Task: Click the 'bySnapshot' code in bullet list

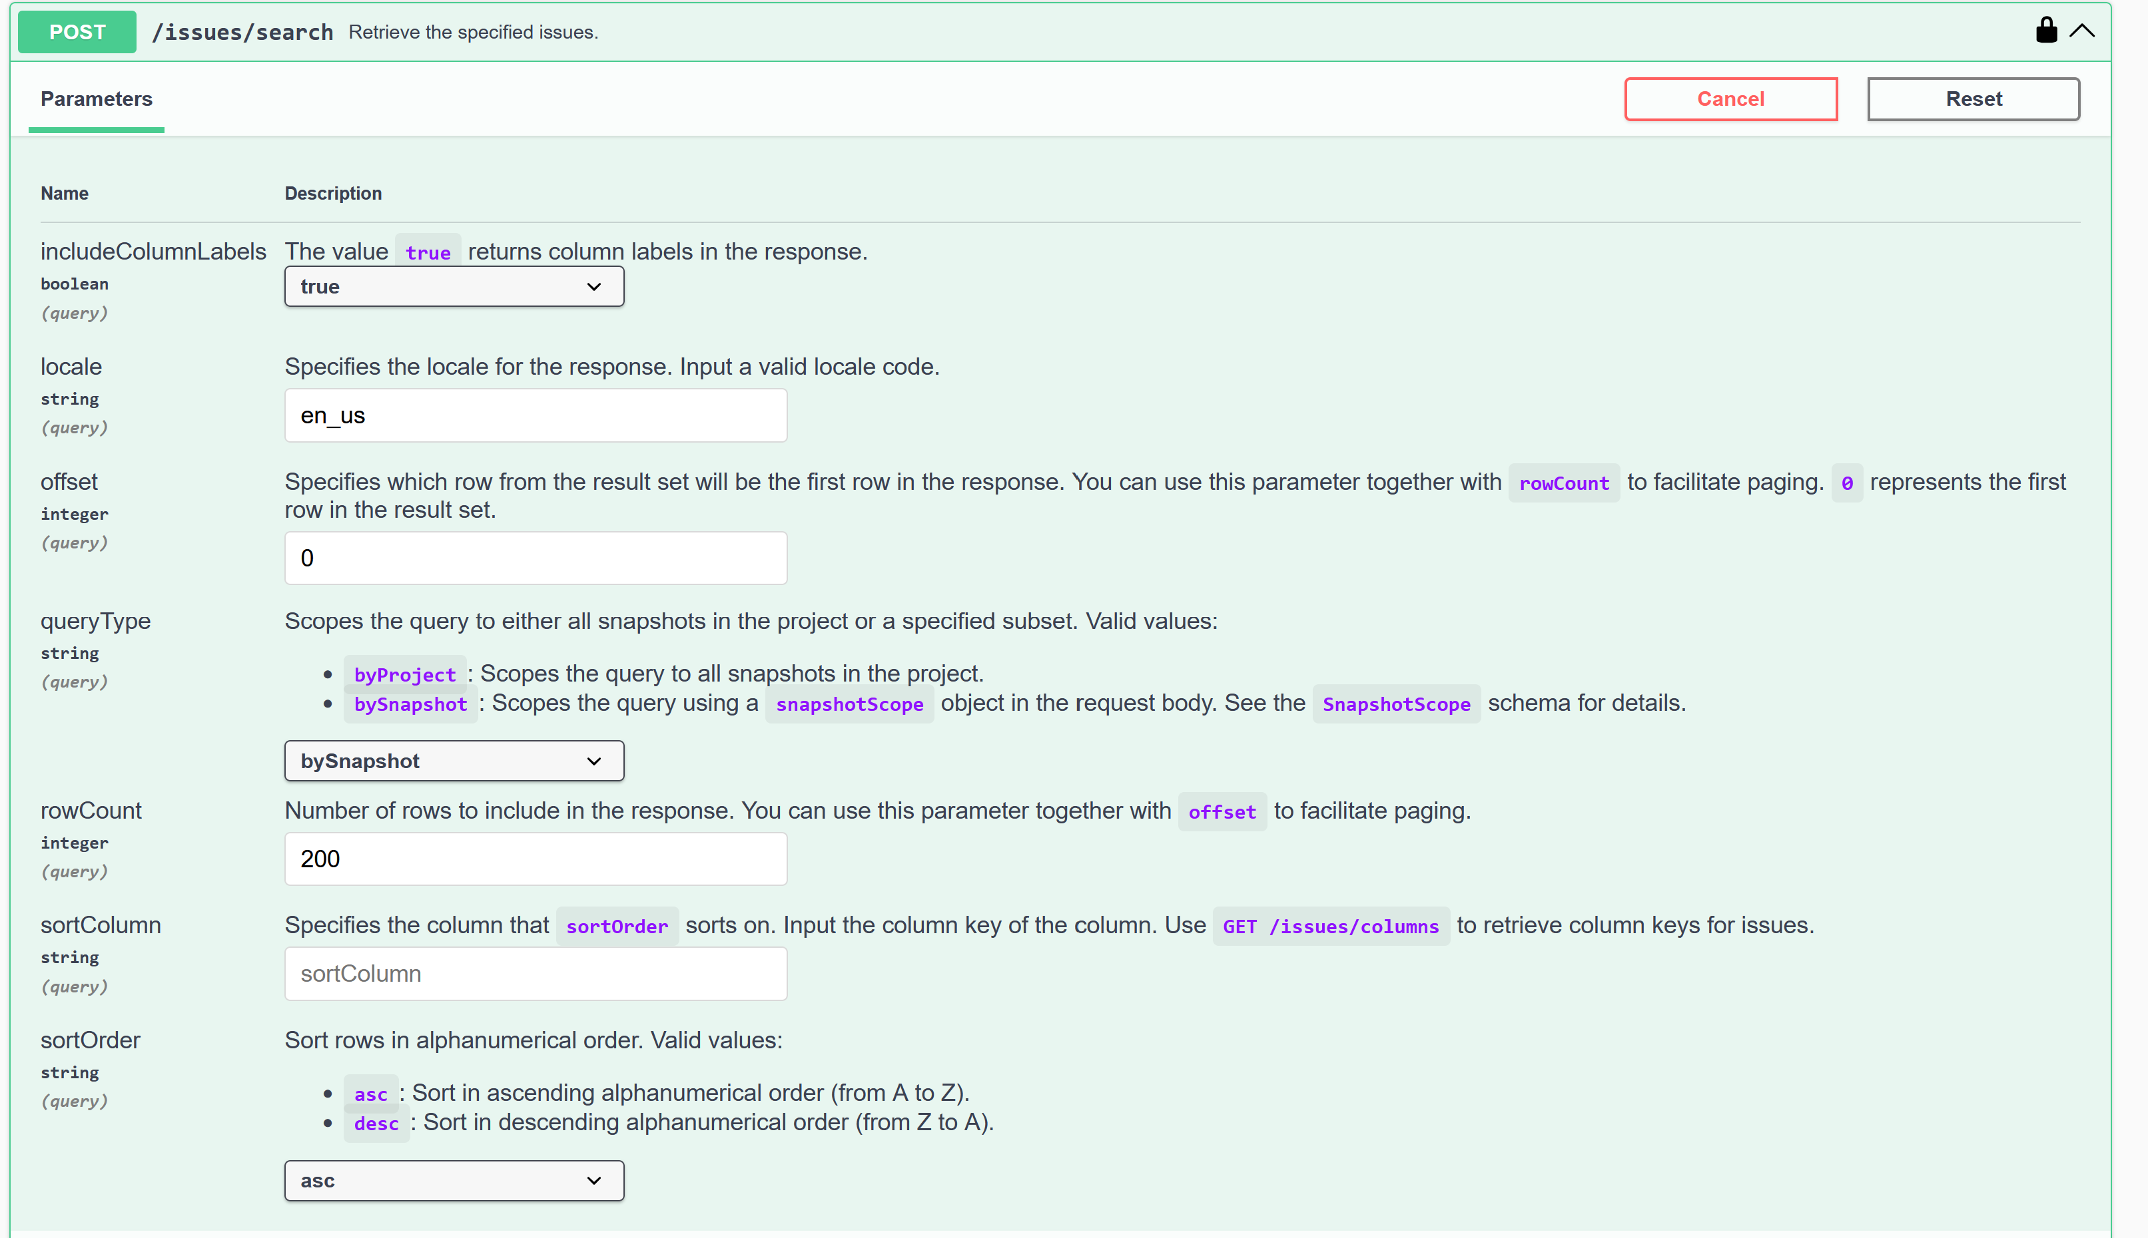Action: click(x=411, y=704)
